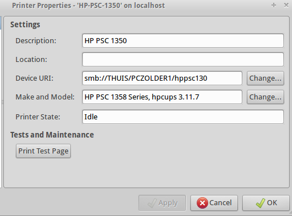The image size is (292, 216).
Task: Maximize window with the plus icon
Action: pyautogui.click(x=274, y=5)
